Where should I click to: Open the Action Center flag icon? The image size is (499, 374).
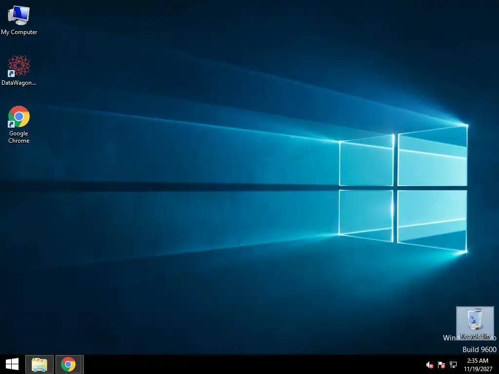coord(441,365)
